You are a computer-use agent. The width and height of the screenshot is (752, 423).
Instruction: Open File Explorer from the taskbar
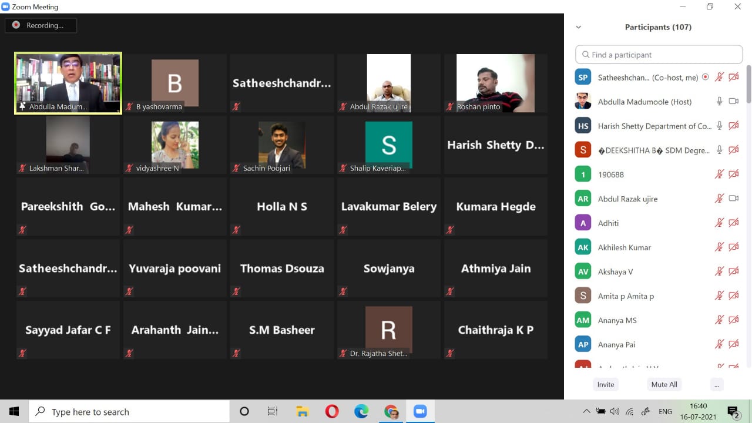(x=303, y=411)
